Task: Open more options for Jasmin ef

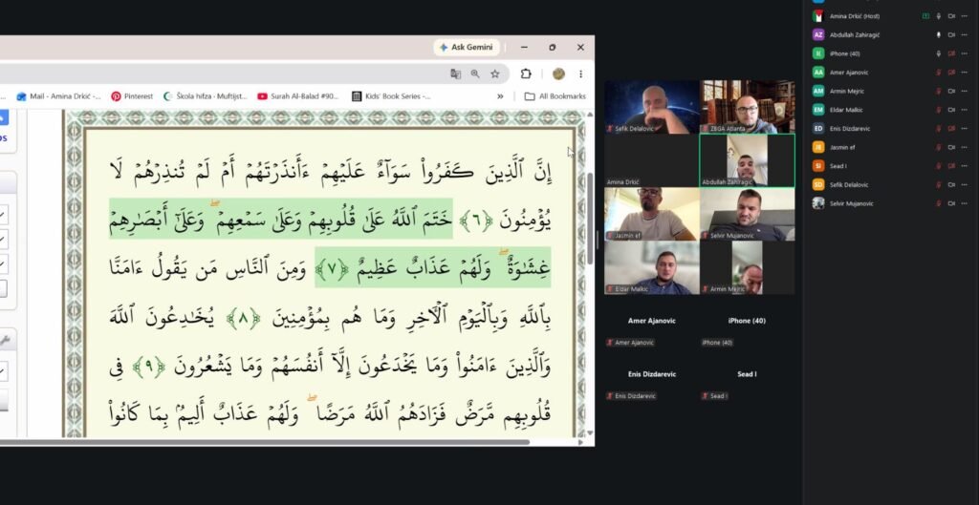Action: tap(965, 147)
